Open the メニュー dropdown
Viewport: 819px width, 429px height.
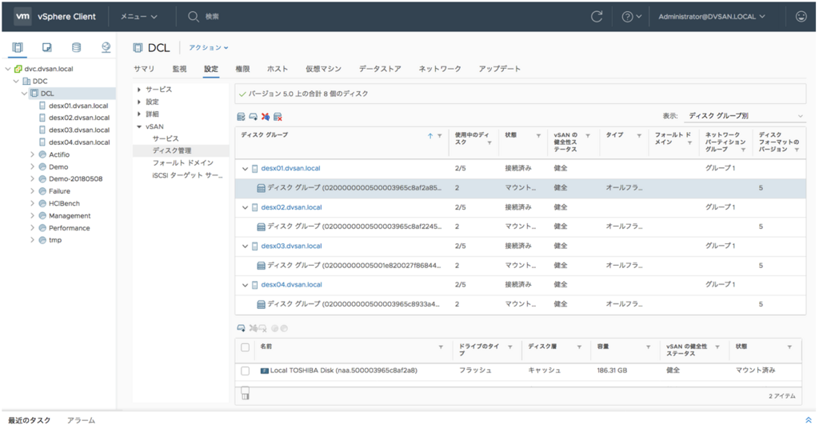[x=139, y=17]
